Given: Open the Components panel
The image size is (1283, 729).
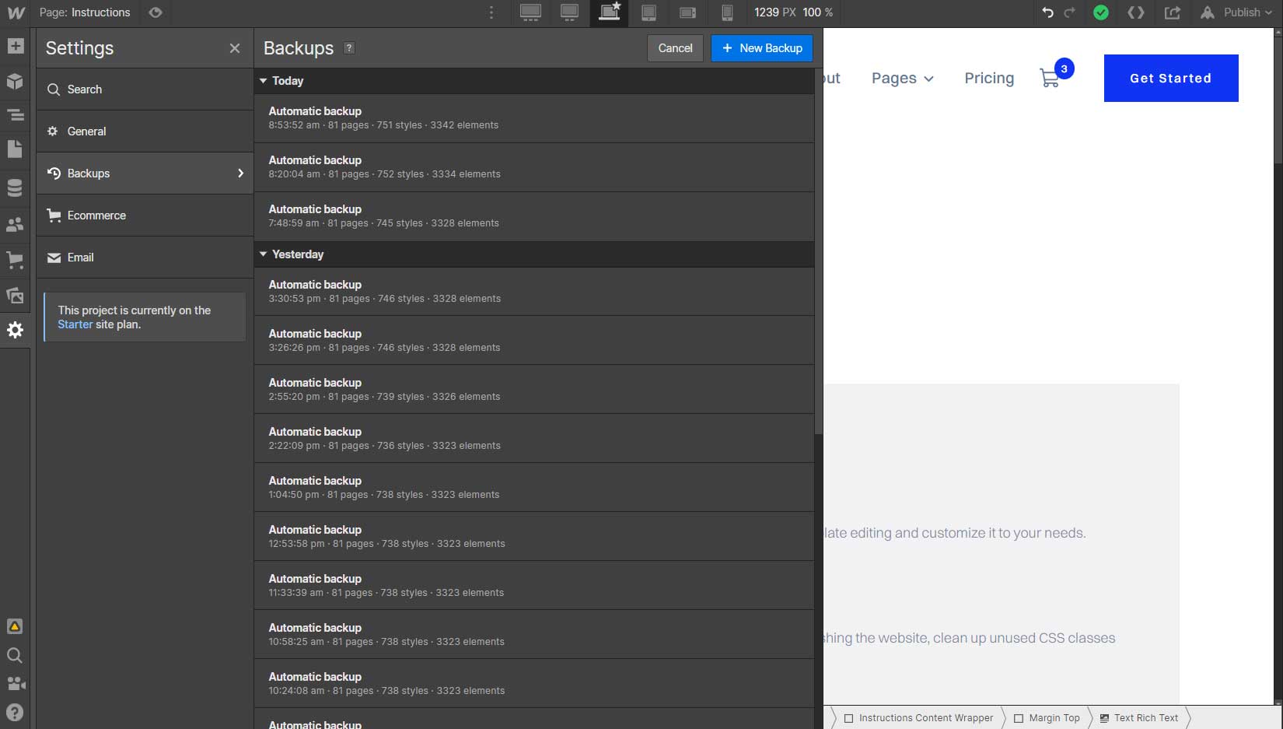Looking at the screenshot, I should pos(15,81).
